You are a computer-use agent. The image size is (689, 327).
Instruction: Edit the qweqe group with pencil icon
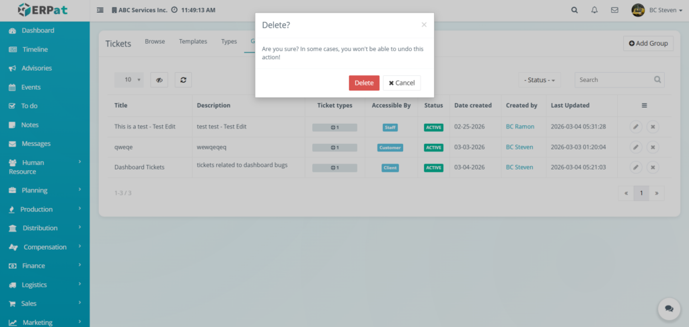pyautogui.click(x=635, y=147)
